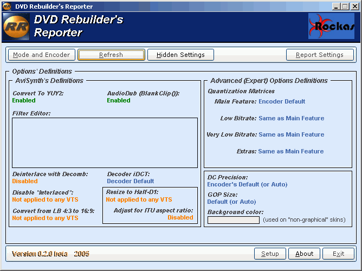Minimize the DVD Rebuilder's Reporter window

tap(336, 7)
